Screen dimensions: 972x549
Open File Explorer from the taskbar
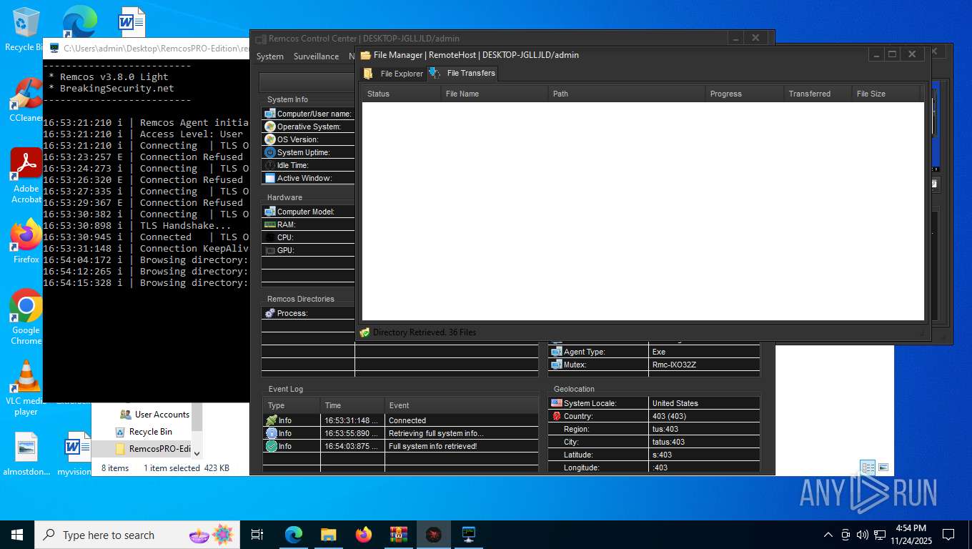328,535
